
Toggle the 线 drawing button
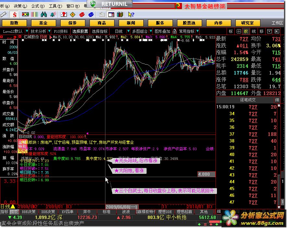(254, 31)
